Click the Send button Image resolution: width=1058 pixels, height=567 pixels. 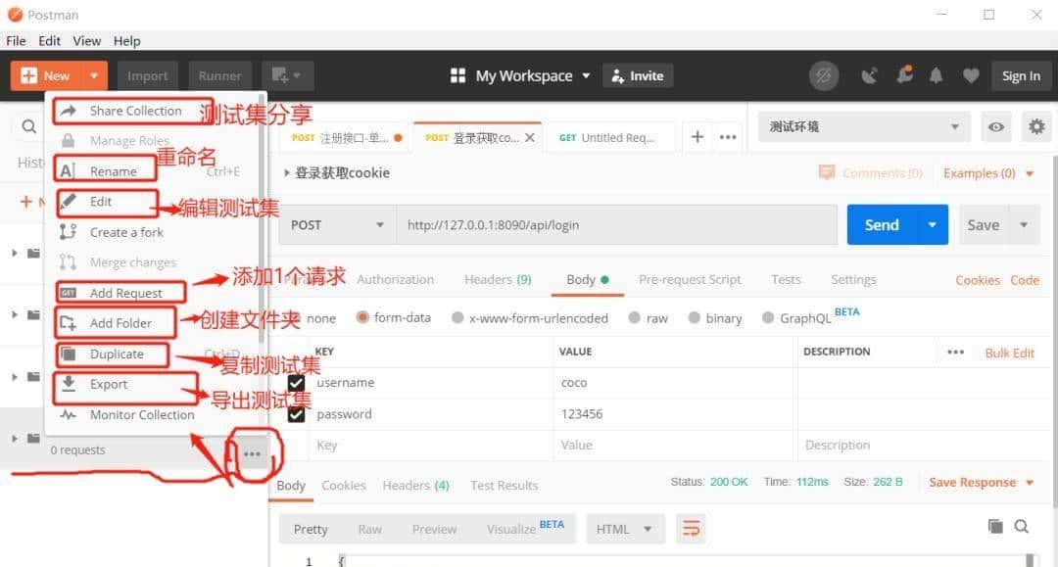tap(881, 224)
